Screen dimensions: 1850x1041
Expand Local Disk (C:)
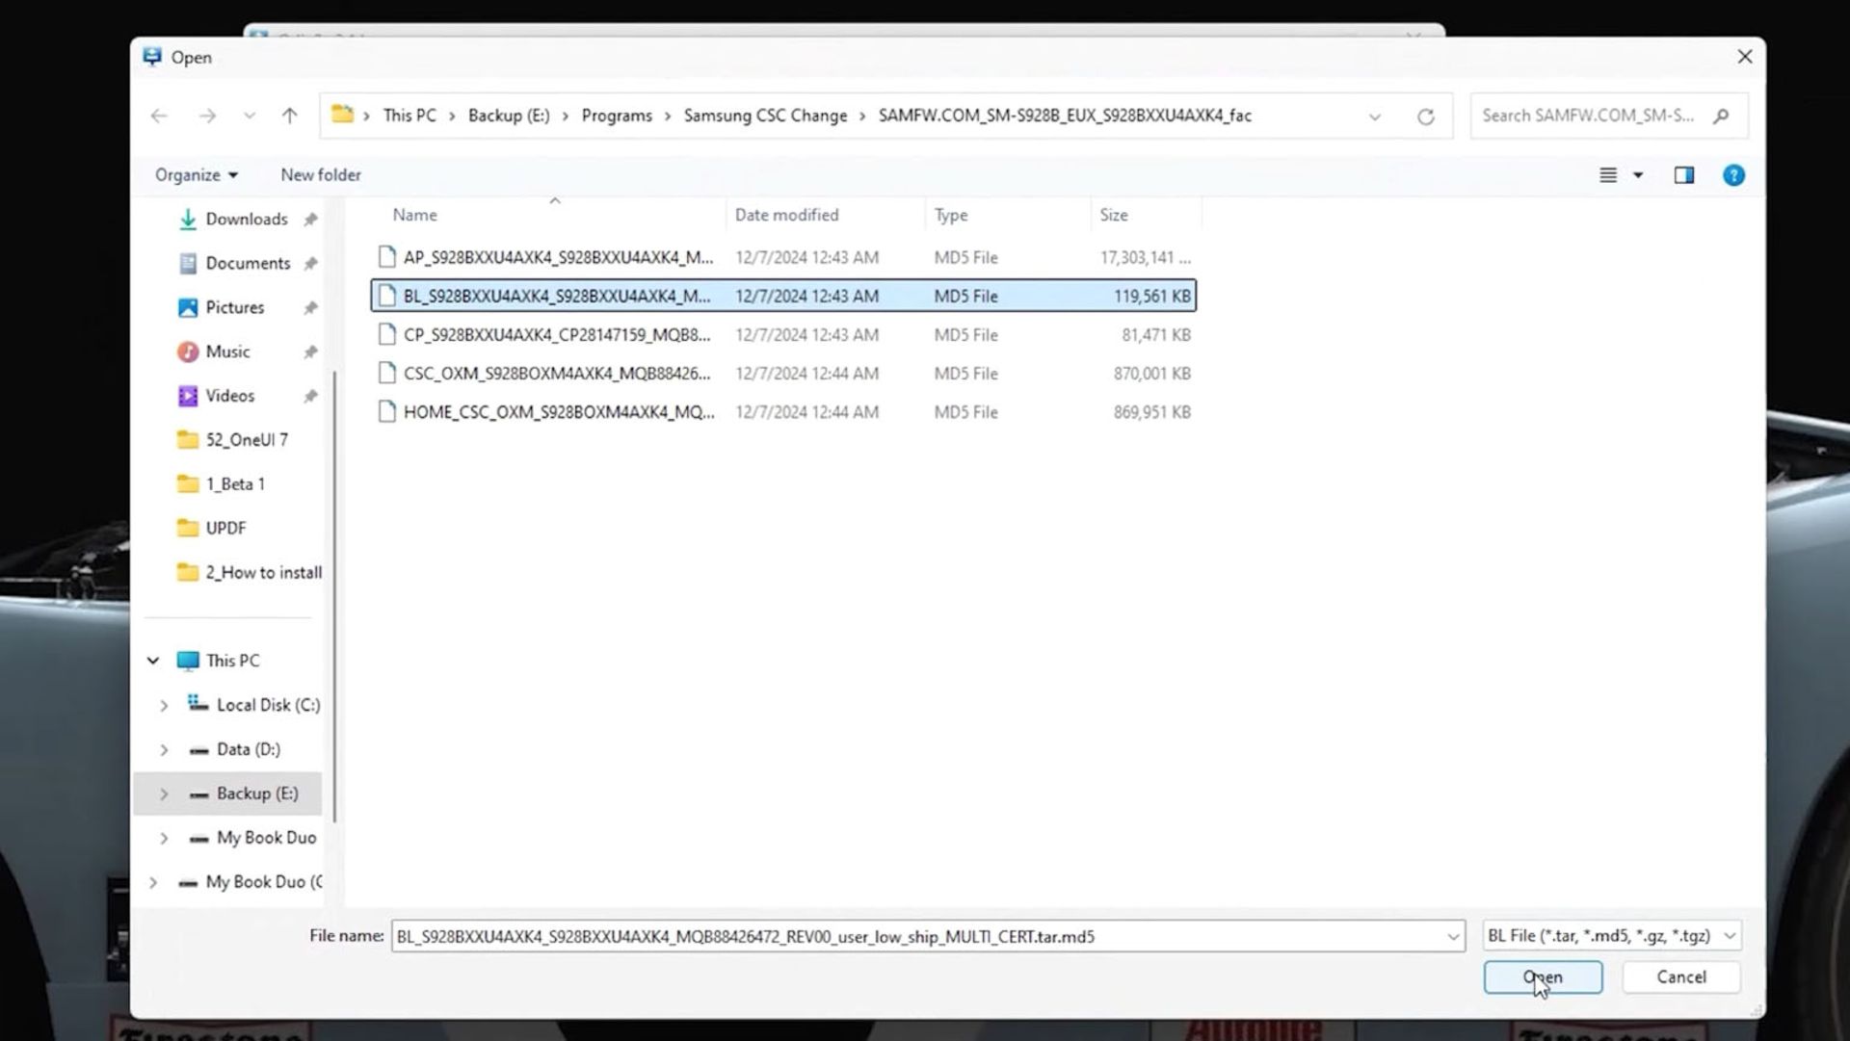click(x=164, y=706)
